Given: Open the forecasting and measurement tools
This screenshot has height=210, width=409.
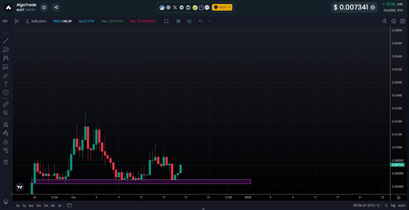Looking at the screenshot, I should pyautogui.click(x=6, y=67).
